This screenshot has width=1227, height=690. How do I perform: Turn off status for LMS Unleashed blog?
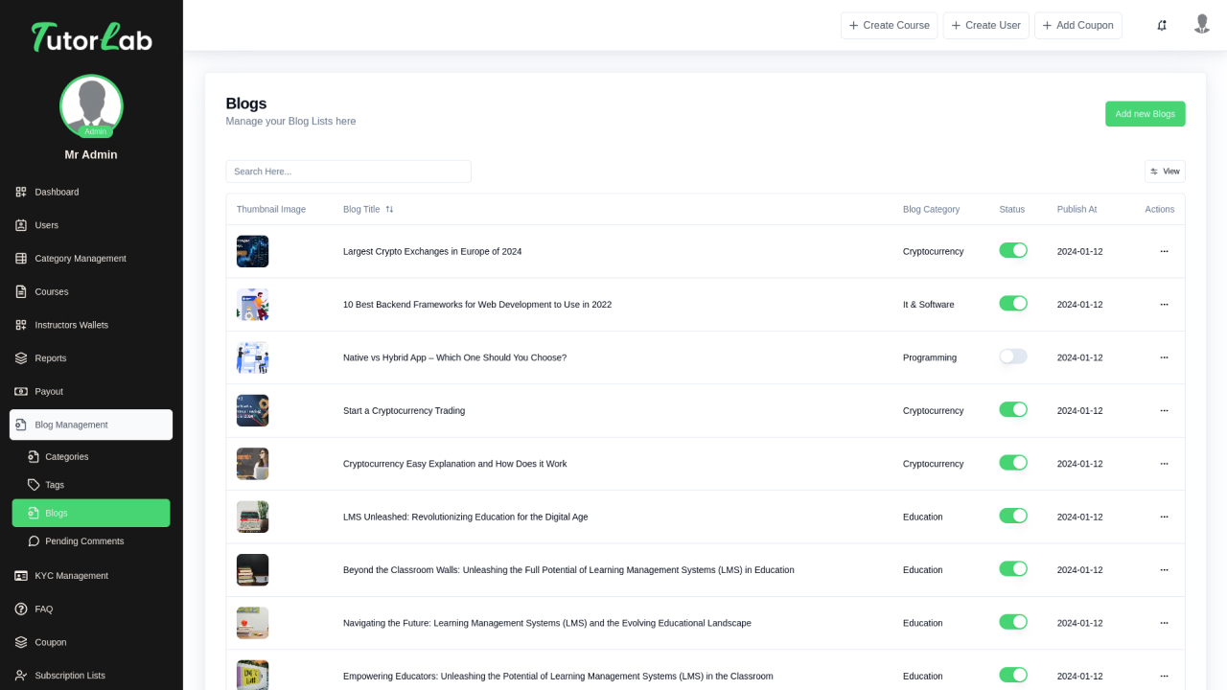coord(1013,515)
